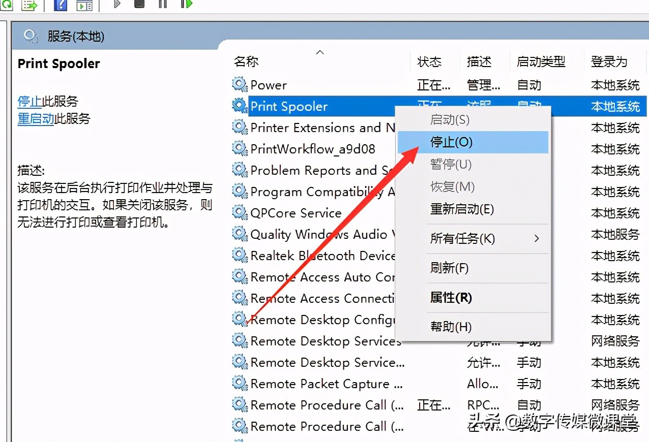
Task: Select 停止(O) from the context menu
Action: (451, 142)
